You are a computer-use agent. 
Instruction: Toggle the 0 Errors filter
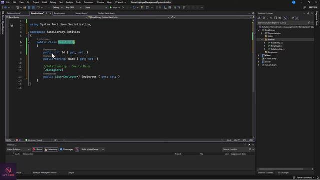point(38,150)
